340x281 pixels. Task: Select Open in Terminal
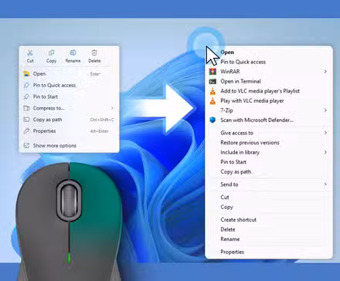(240, 81)
